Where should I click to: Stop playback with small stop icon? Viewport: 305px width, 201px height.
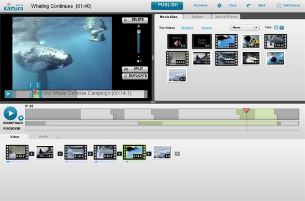[21, 118]
